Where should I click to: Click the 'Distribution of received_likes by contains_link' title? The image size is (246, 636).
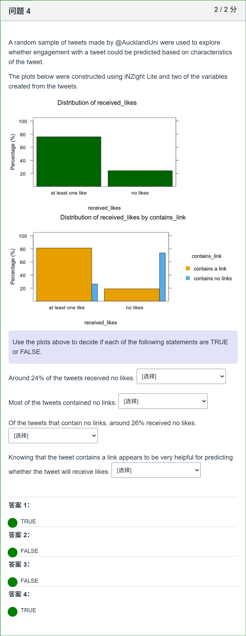(x=123, y=217)
